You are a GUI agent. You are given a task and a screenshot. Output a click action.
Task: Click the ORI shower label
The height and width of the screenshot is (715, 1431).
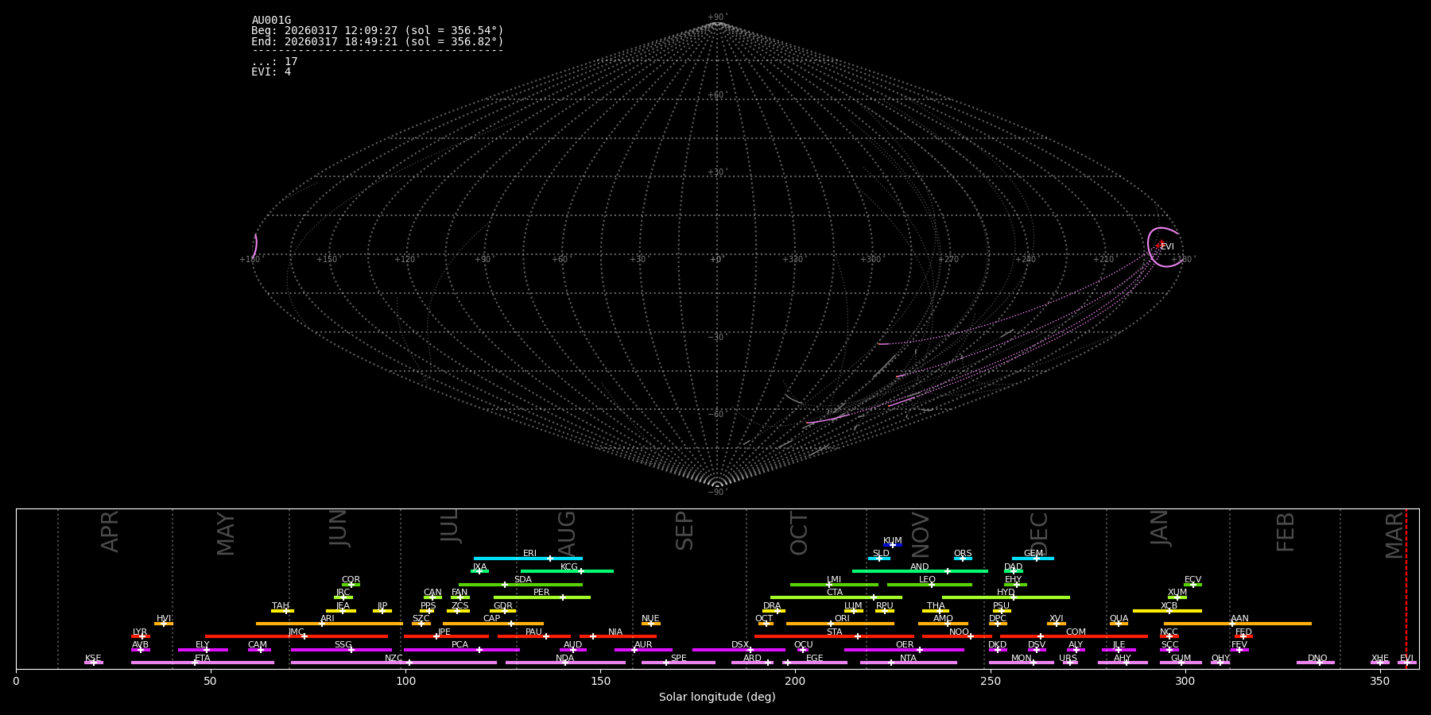pos(842,619)
